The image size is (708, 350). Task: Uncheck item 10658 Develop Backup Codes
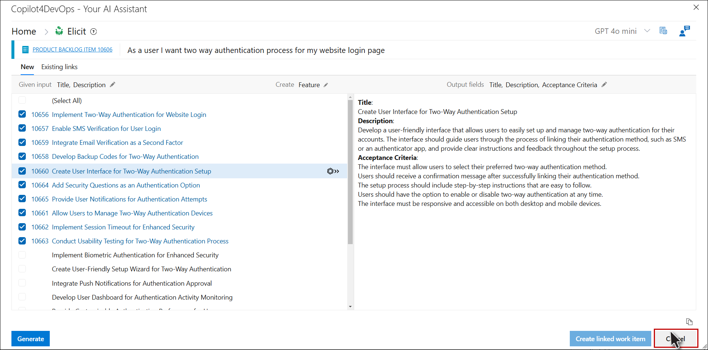[x=22, y=156]
